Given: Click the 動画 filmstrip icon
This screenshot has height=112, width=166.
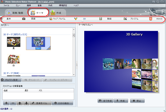Looking at the screenshot, I should coord(101,19).
